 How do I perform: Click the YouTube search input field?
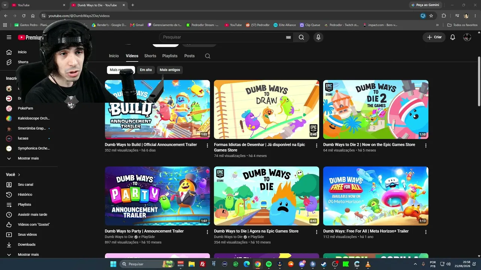tap(223, 37)
